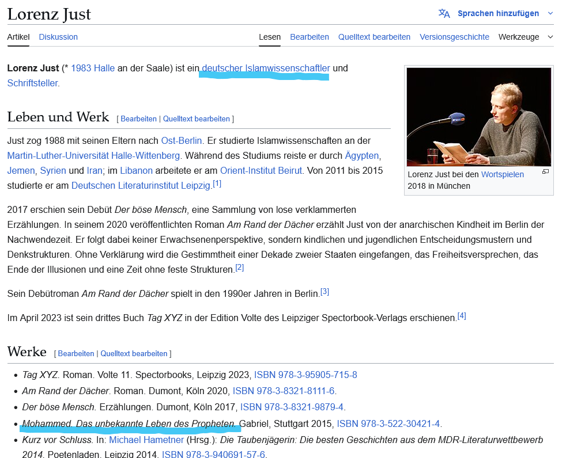Screen dimensions: 566x458
Task: Jump to footnote reference [3]
Action: click(x=325, y=292)
